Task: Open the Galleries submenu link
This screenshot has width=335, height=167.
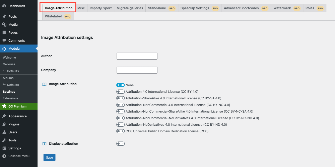Action: pos(9,64)
